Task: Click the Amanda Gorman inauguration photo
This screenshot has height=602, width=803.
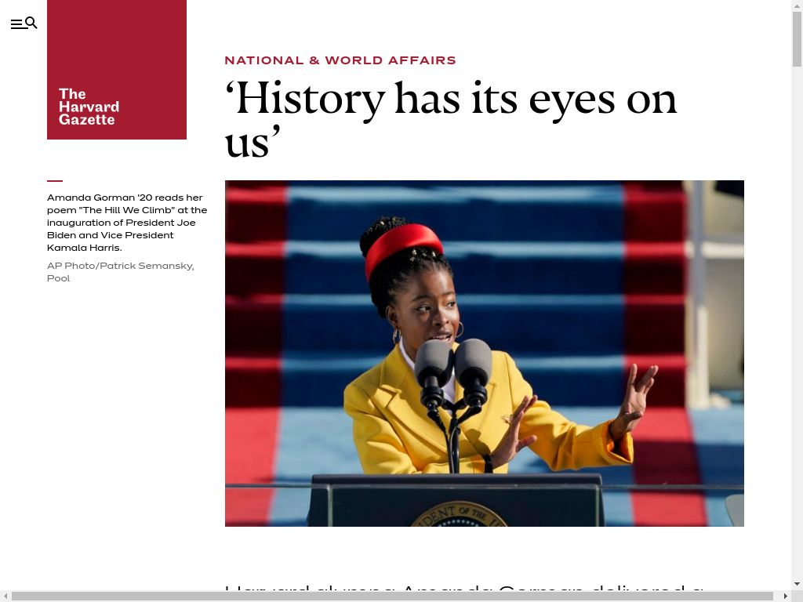Action: [484, 353]
